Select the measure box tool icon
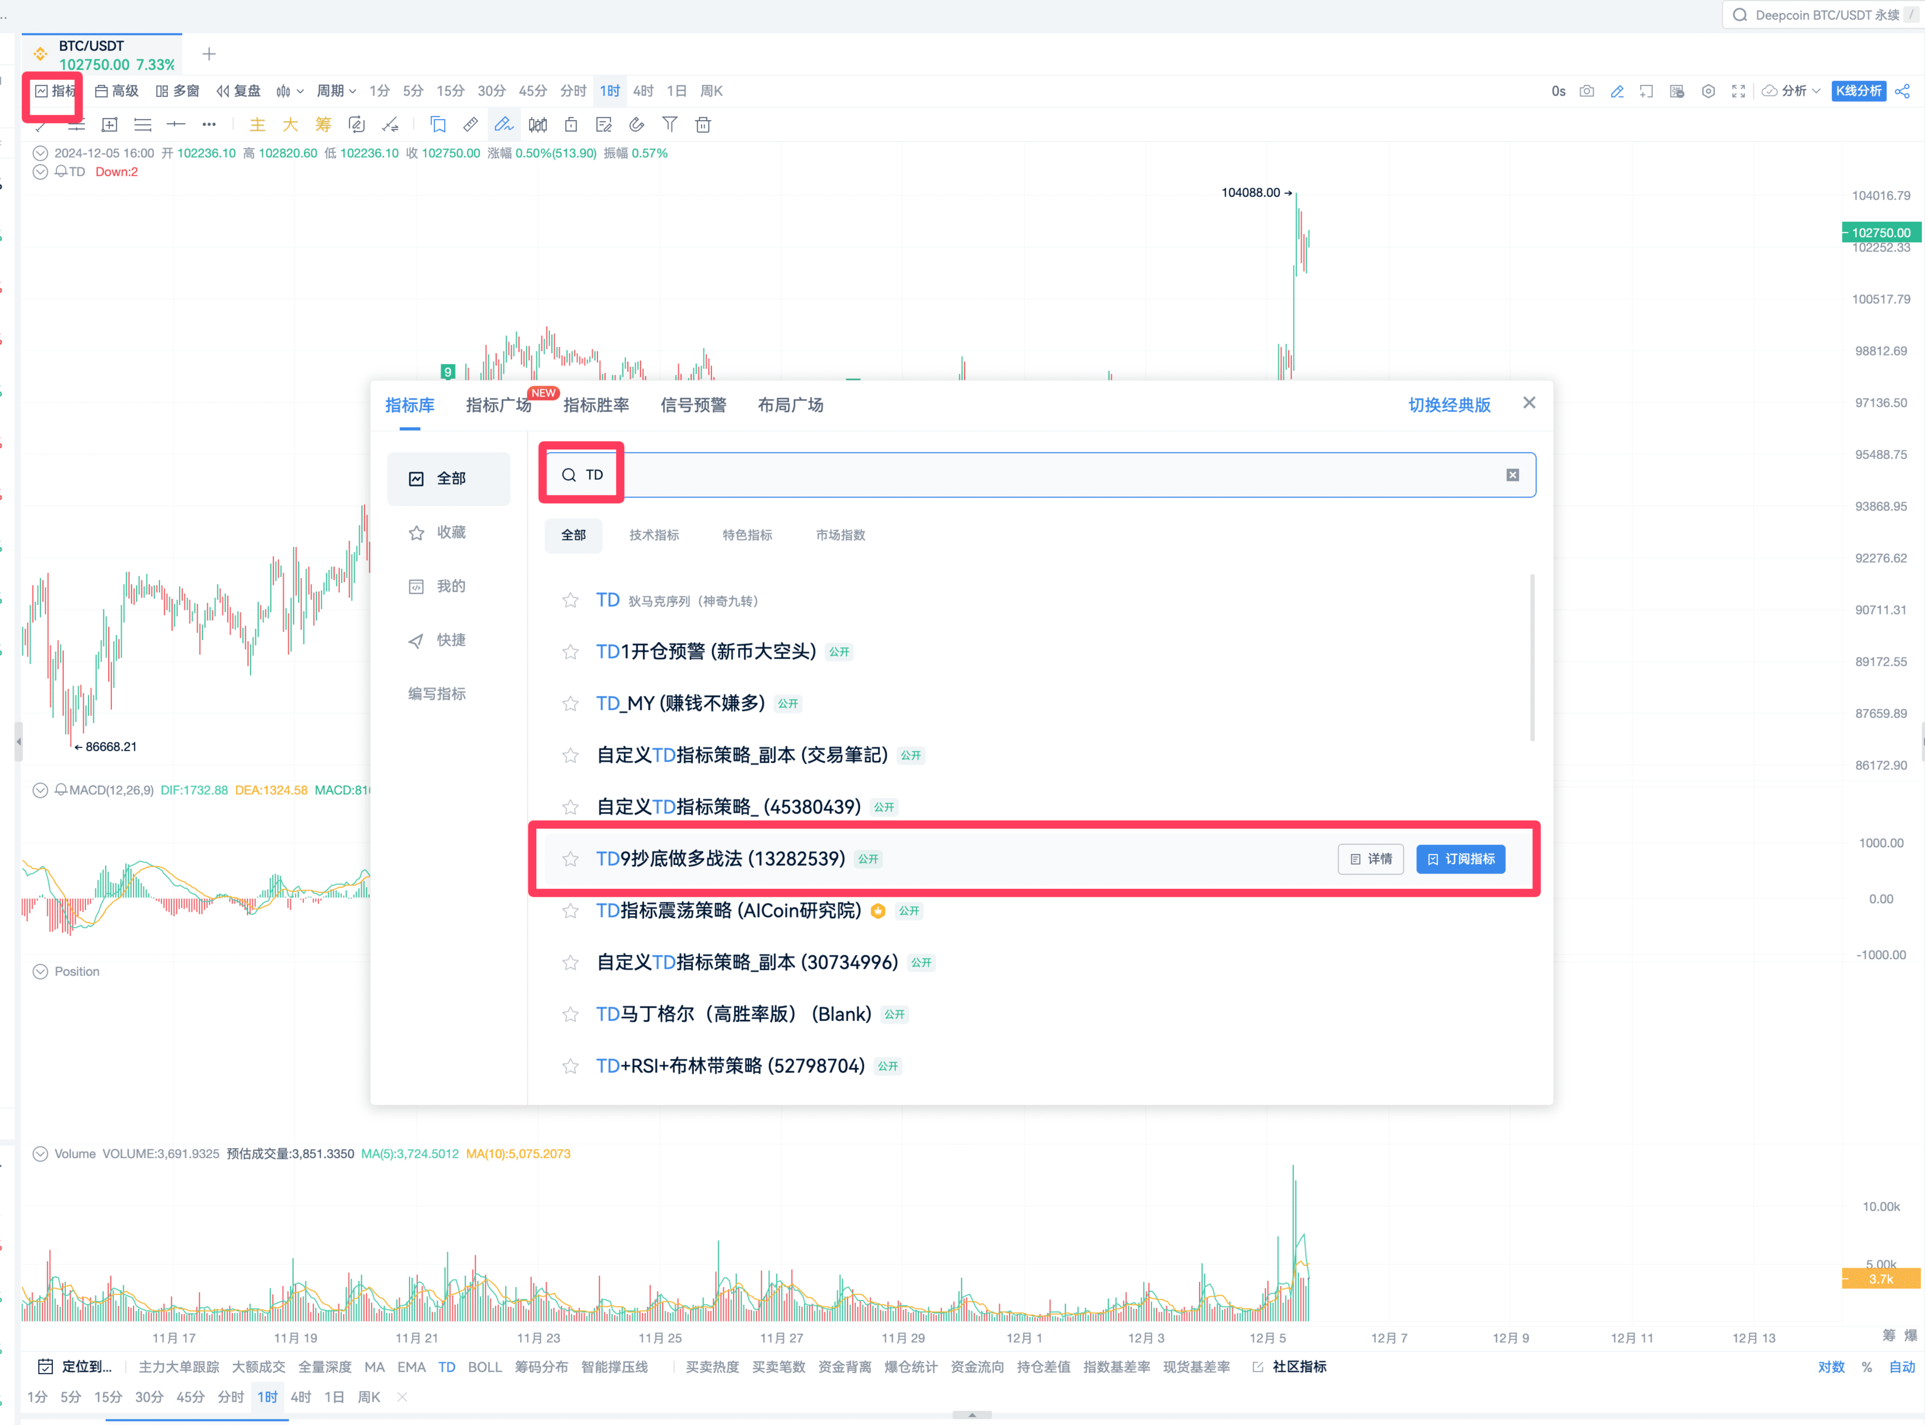1925x1425 pixels. [x=110, y=125]
